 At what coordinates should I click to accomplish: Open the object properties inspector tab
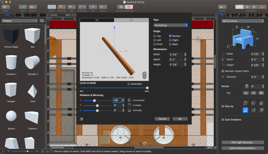click(x=222, y=15)
